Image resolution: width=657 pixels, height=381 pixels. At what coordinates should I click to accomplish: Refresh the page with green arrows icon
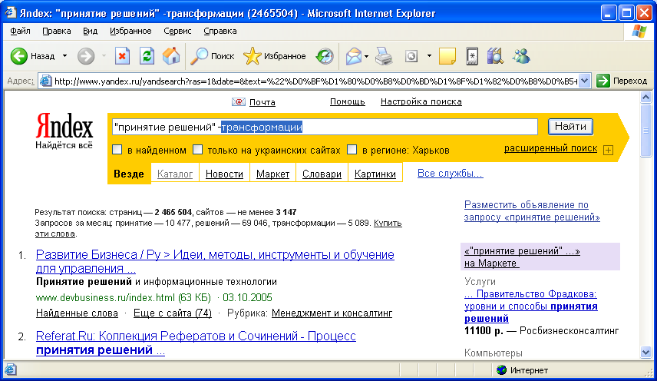pyautogui.click(x=147, y=56)
